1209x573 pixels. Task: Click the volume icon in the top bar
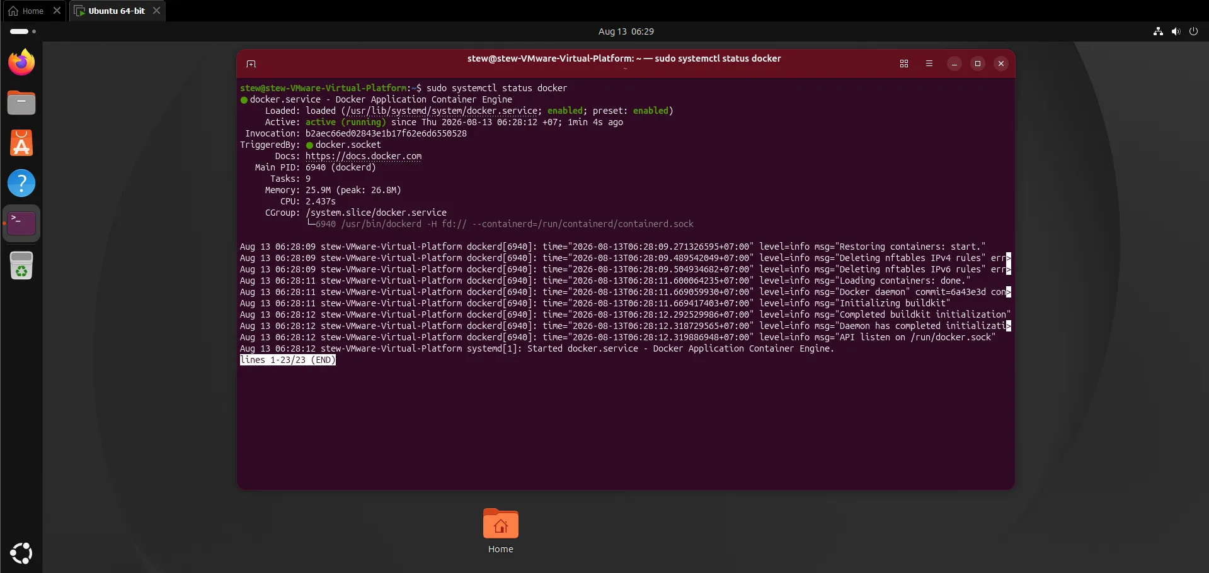(1176, 31)
